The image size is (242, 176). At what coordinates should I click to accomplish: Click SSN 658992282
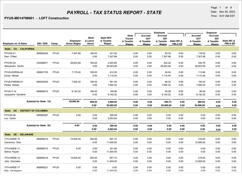tap(42, 53)
